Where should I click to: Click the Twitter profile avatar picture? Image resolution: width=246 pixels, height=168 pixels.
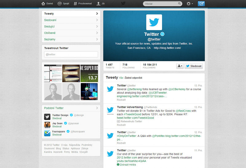(x=154, y=22)
